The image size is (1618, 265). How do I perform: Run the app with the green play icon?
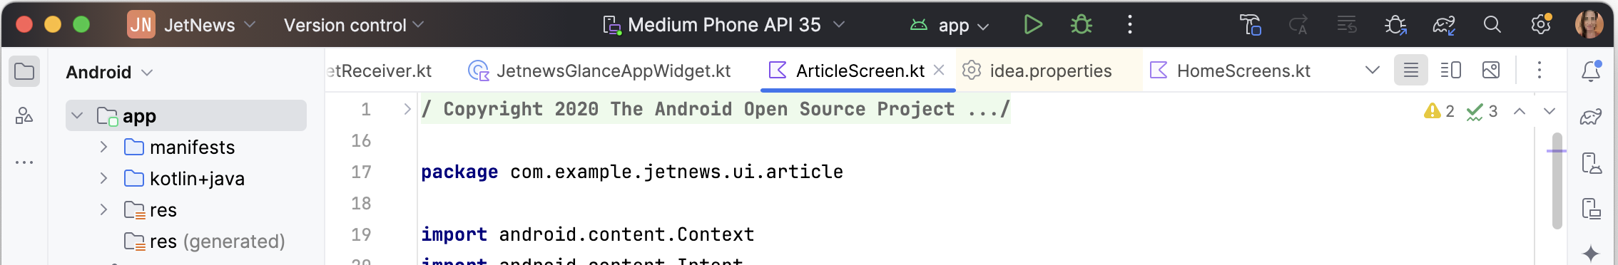[1032, 25]
